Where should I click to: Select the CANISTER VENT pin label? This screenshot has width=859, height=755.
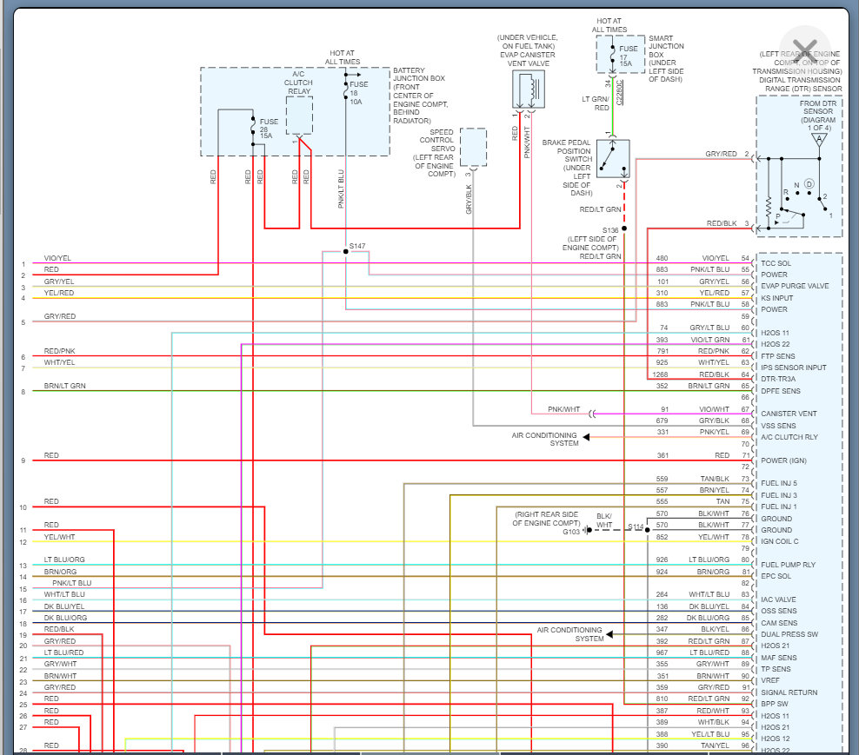click(x=789, y=414)
